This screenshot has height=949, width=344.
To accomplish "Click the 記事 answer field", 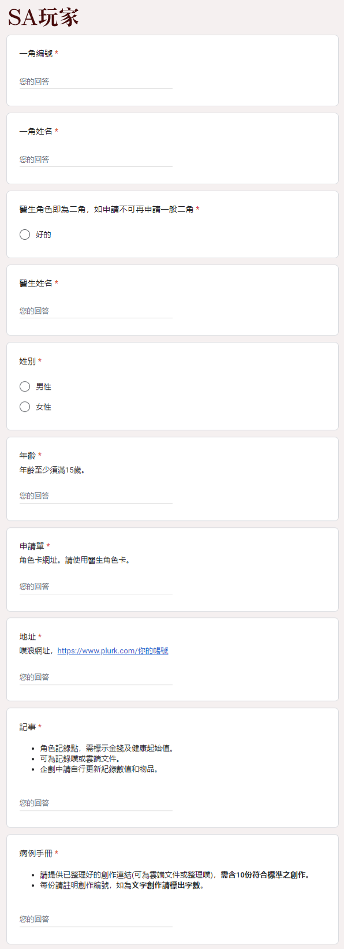I will click(x=96, y=803).
